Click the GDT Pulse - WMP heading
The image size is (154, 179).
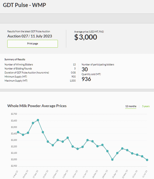click(24, 5)
